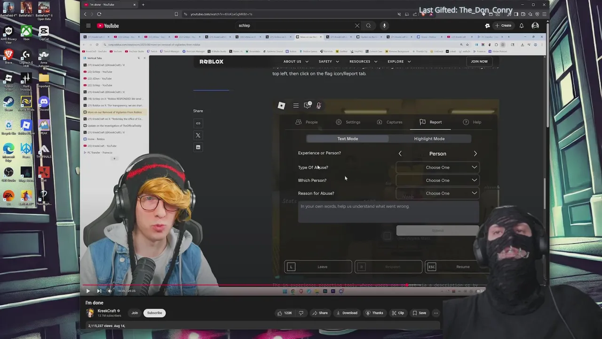Screen dimensions: 602x339
Task: Open CapCut desktop shortcut
Action: tap(44, 33)
